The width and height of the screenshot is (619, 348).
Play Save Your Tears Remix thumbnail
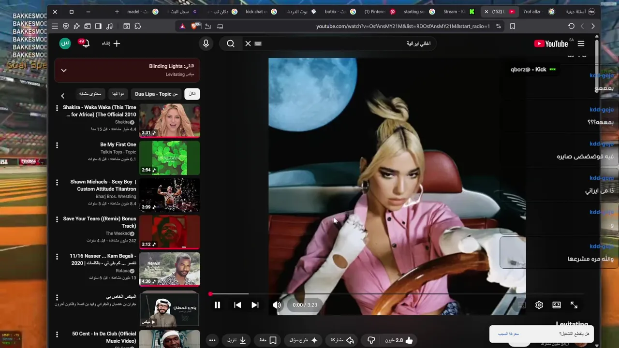pos(169,232)
